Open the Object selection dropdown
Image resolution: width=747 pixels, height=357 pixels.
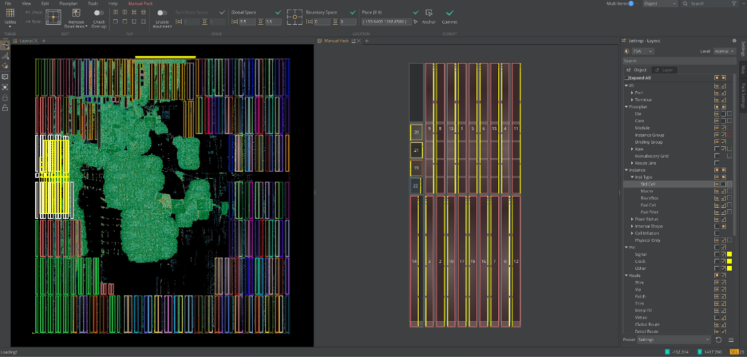(659, 4)
